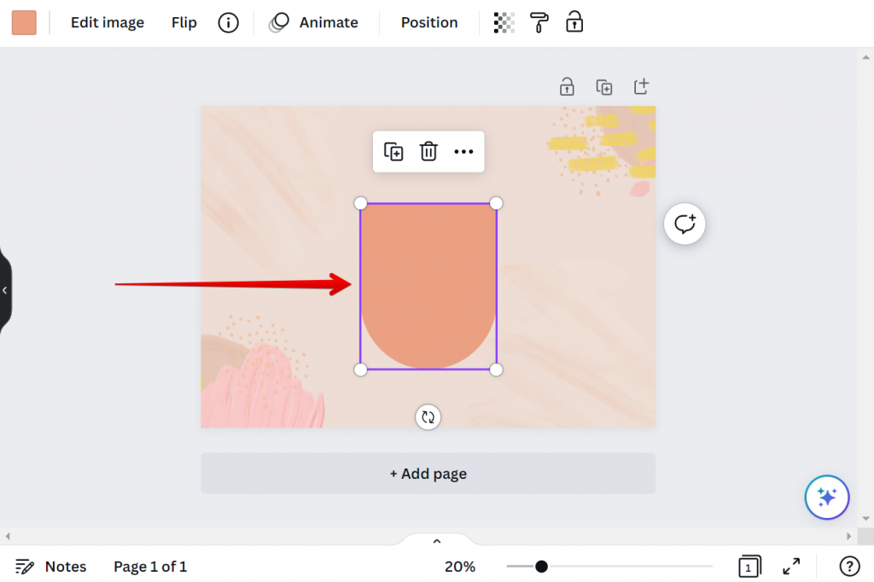Open the Canva Assistant sparkle button
874x582 pixels.
(x=826, y=498)
